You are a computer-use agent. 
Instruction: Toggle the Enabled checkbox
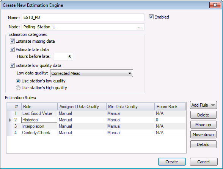coord(151,17)
